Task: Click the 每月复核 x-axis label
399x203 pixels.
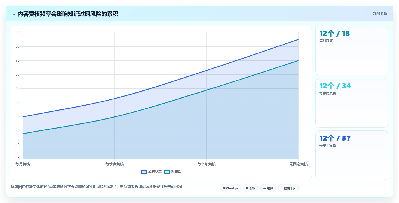Action: pyautogui.click(x=23, y=164)
